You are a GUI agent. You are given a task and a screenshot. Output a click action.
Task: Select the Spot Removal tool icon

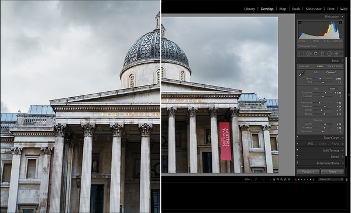point(308,53)
